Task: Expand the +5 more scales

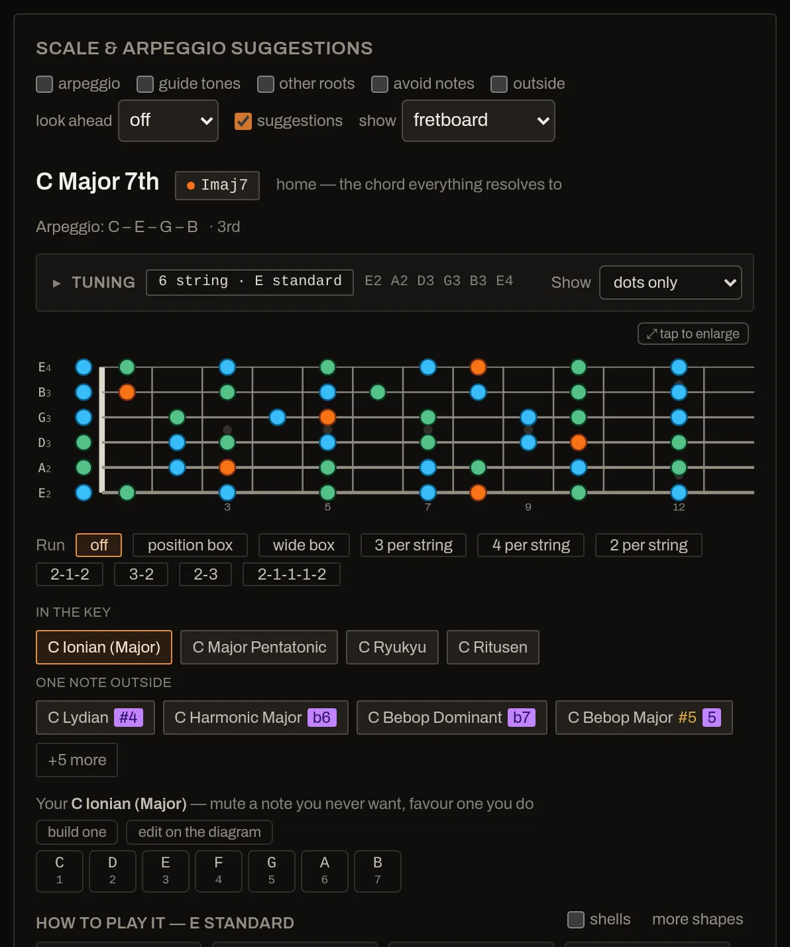Action: tap(77, 760)
